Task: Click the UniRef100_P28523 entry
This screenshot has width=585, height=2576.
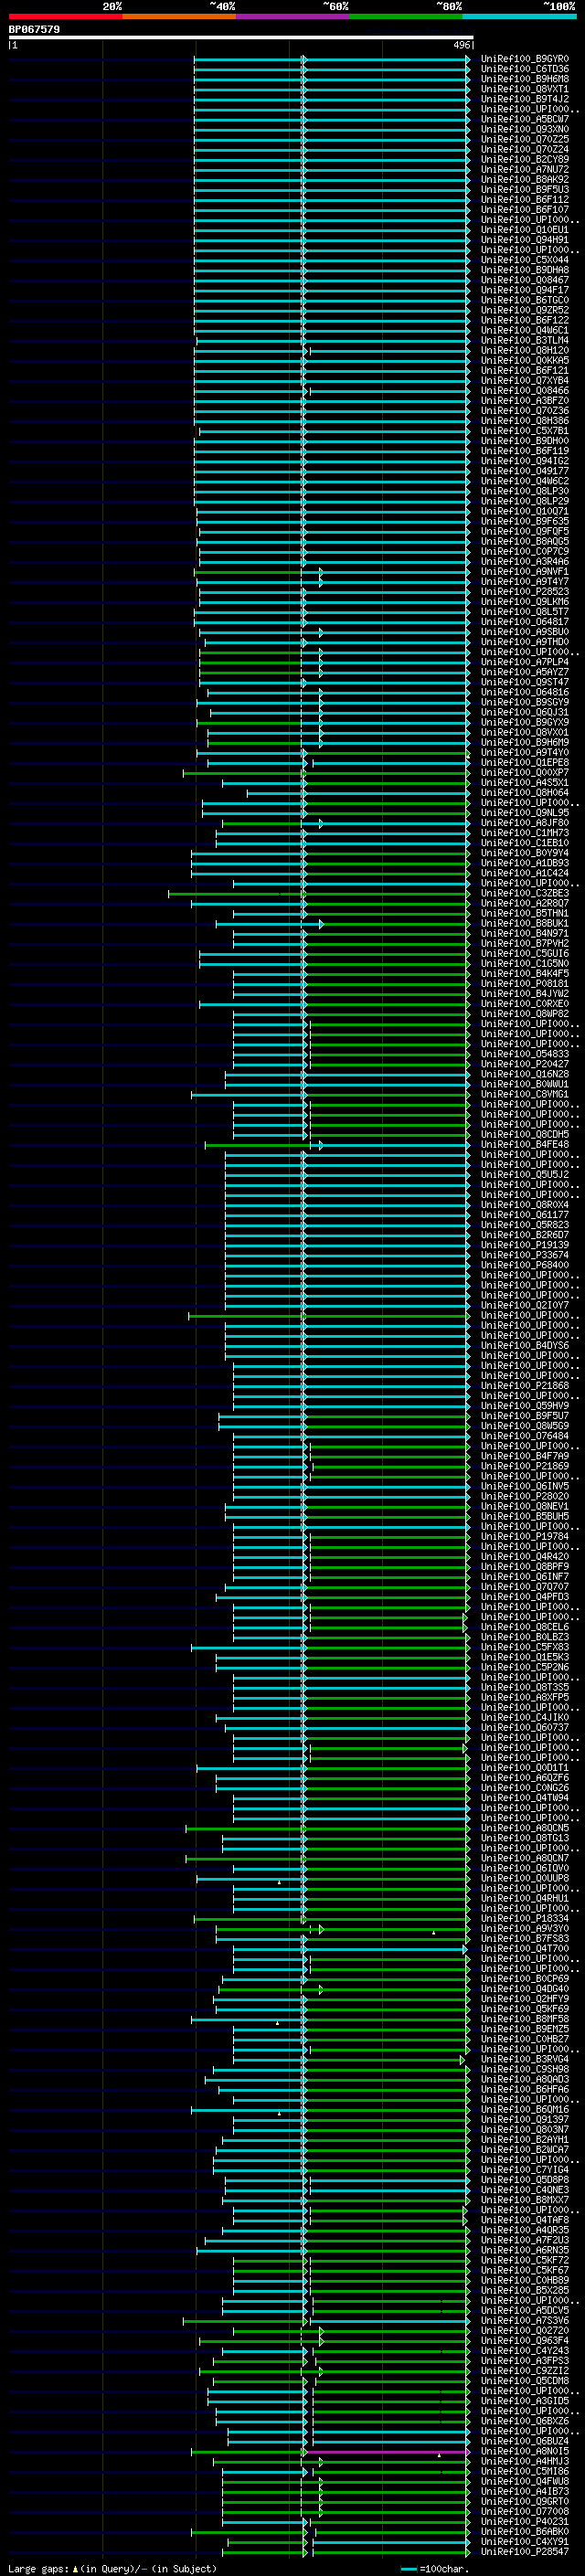Action: (x=525, y=591)
